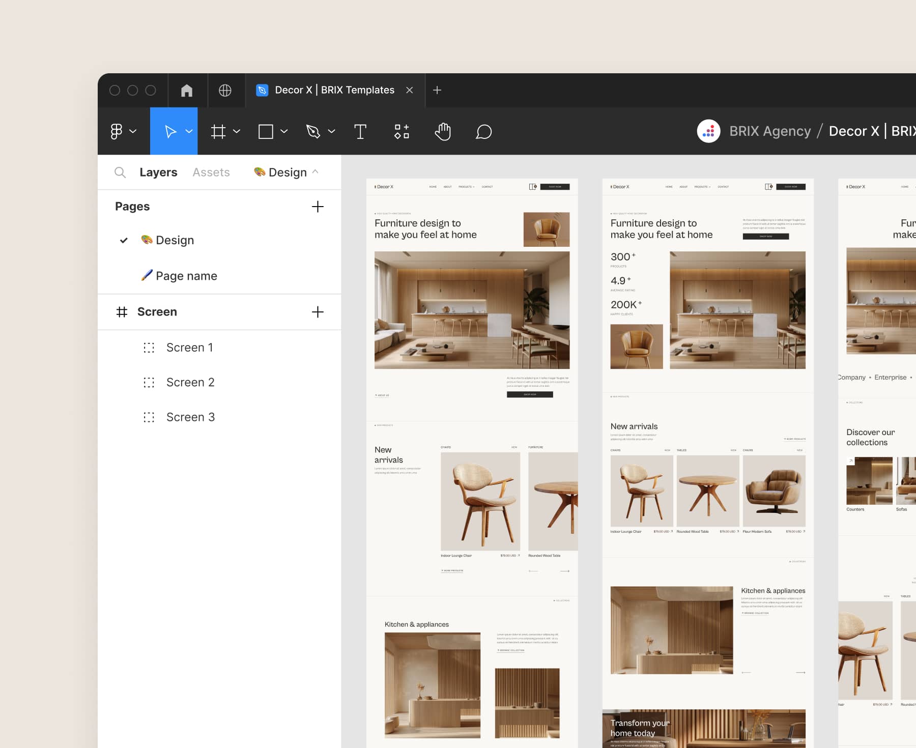The image size is (916, 748).
Task: Click the right carousel arrow in first frame
Action: coord(565,571)
